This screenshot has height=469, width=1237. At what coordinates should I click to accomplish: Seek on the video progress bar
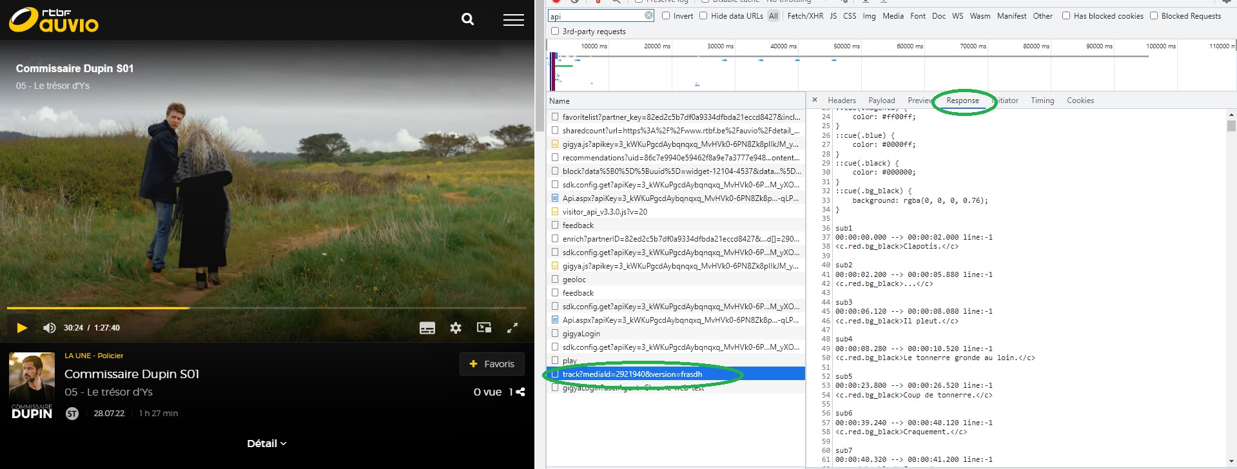(266, 308)
